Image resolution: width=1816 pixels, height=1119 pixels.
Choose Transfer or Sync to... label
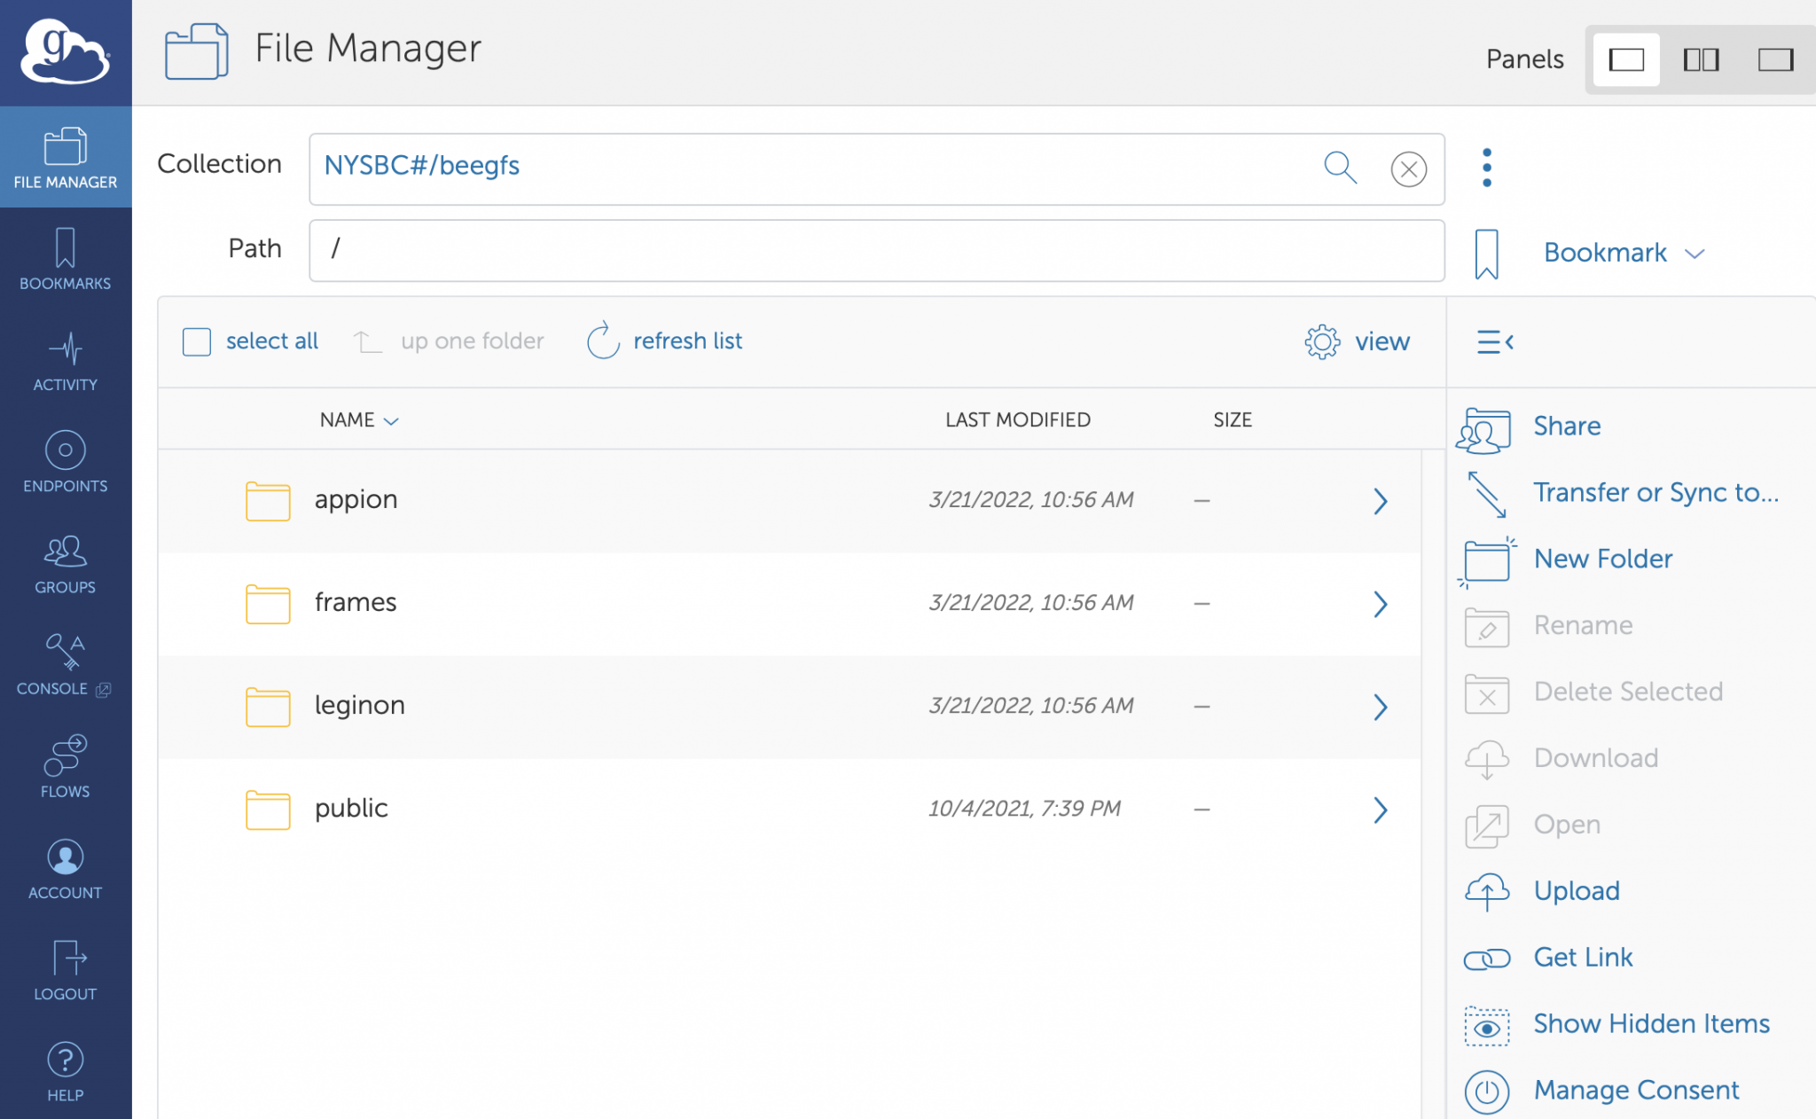tap(1656, 492)
